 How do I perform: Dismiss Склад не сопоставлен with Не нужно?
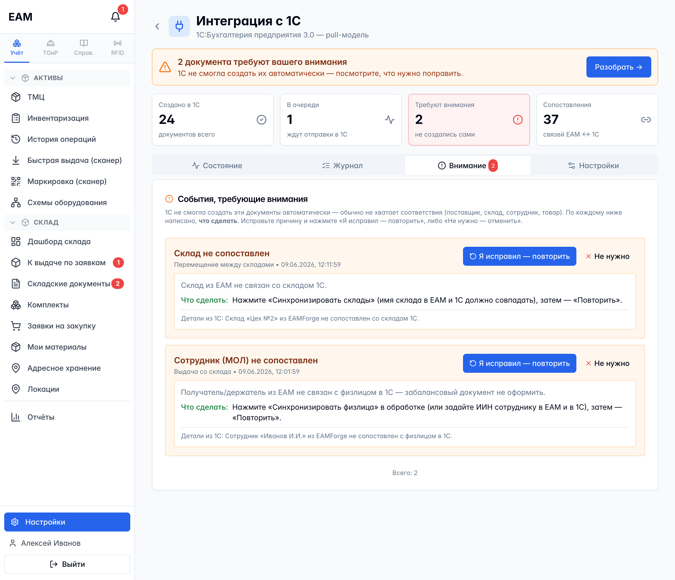click(607, 256)
